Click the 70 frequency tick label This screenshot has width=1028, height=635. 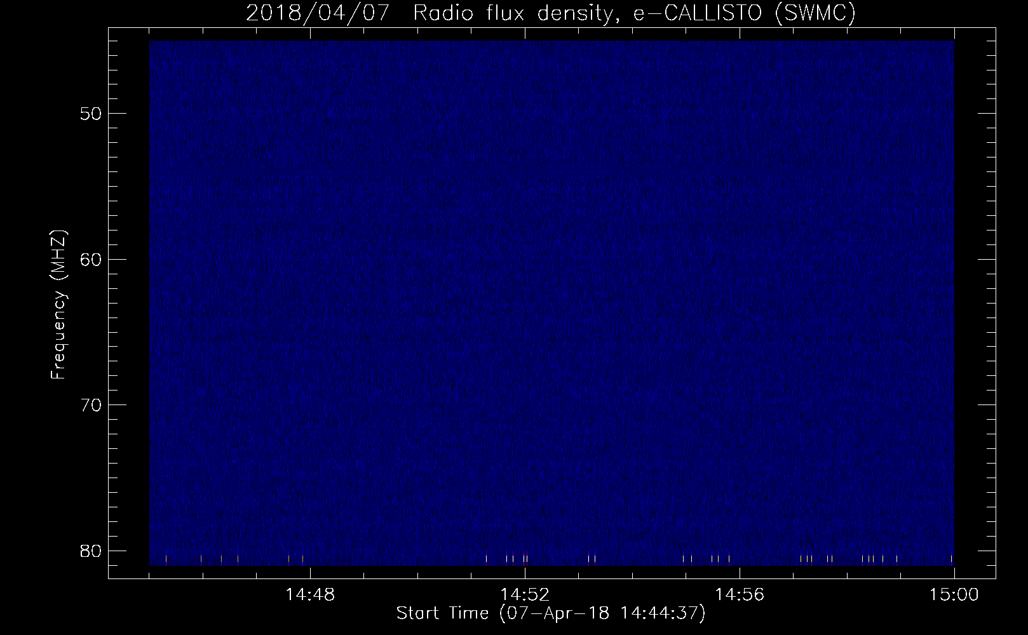click(x=91, y=405)
